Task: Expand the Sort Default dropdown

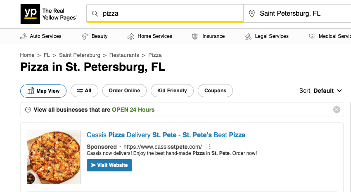Action: coord(321,91)
